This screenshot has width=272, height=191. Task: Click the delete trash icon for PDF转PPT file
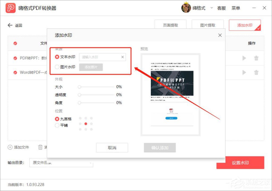coord(256,58)
